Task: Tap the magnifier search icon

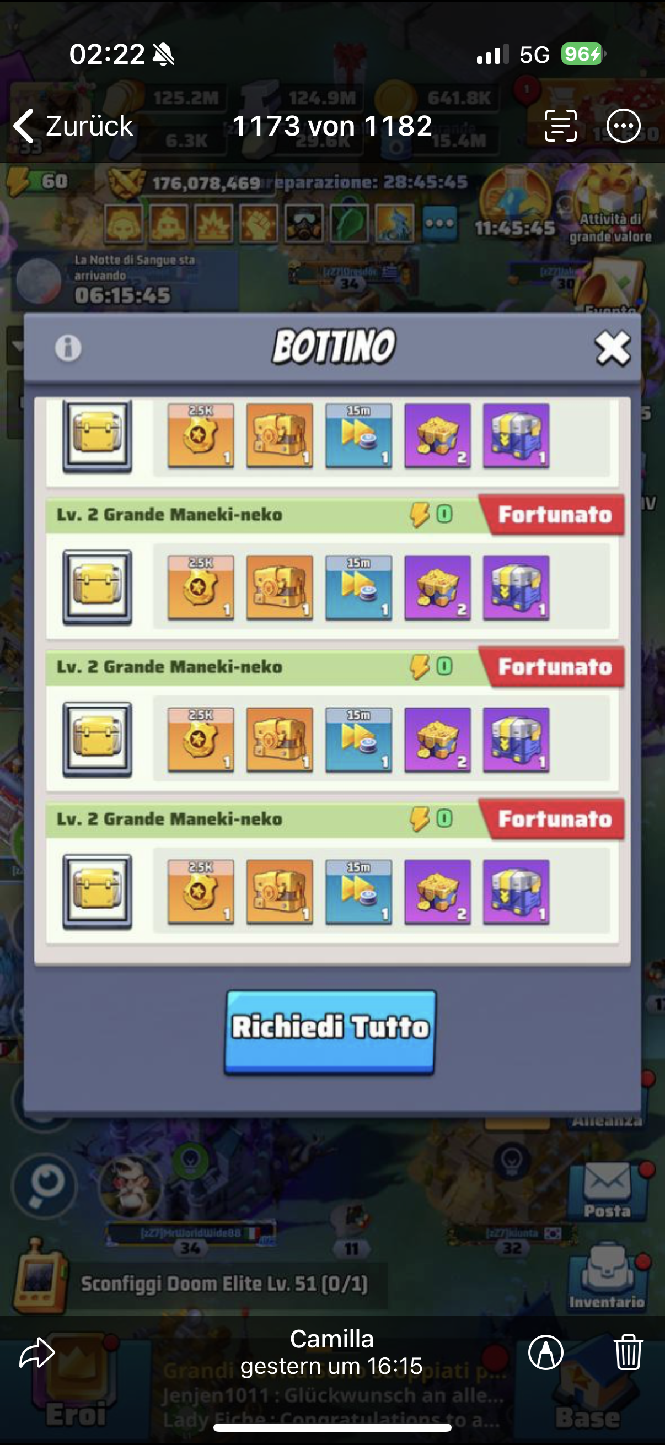Action: (x=44, y=1186)
